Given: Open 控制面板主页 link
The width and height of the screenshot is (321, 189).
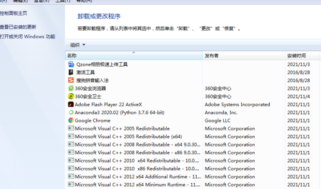Looking at the screenshot, I should pos(13,13).
